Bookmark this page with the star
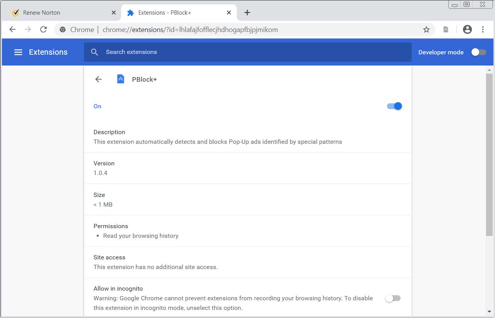 (426, 29)
